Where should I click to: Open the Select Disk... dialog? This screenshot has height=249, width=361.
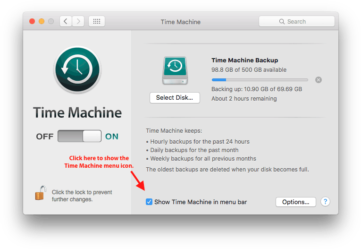(x=175, y=98)
